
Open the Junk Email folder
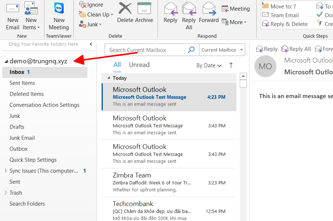tap(22, 138)
